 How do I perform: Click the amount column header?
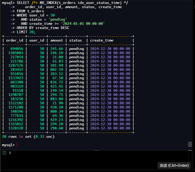(57, 41)
